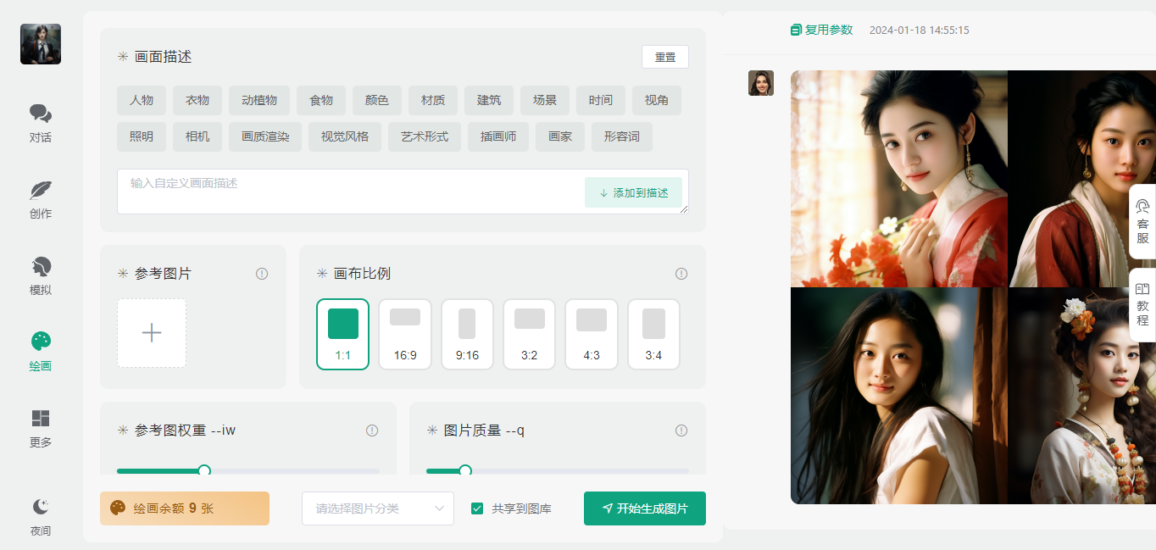
Task: Click info icon beside 图片质量 --q
Action: [x=681, y=431]
